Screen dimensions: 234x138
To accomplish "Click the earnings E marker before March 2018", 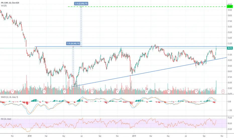I will coord(44,91).
